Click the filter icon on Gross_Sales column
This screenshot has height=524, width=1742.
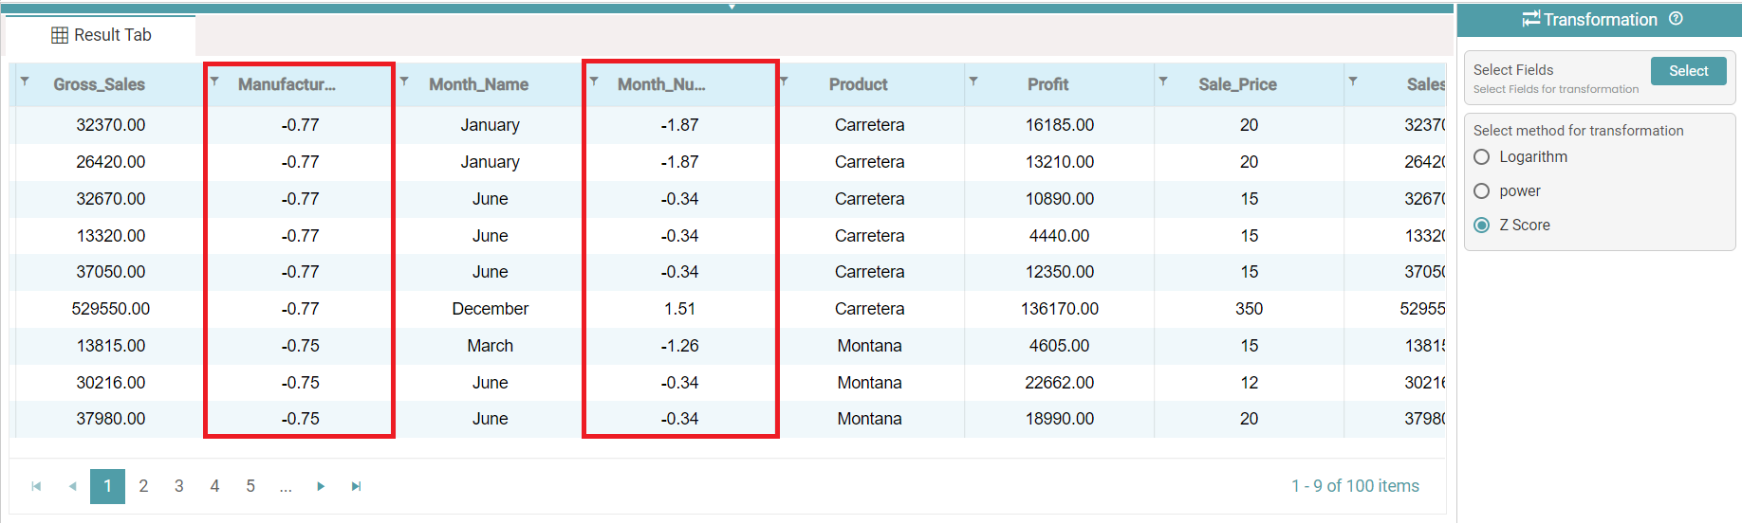pos(25,81)
